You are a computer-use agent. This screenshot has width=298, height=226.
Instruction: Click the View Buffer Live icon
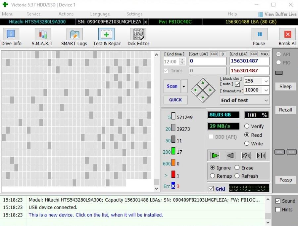(x=261, y=14)
